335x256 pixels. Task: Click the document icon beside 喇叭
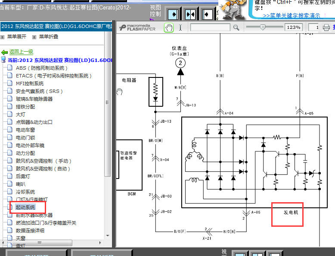coord(10,184)
